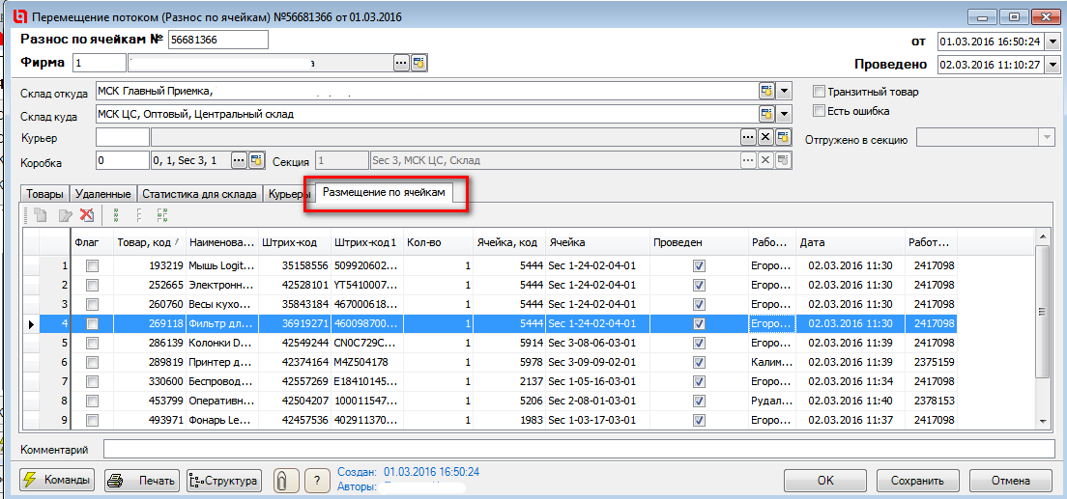
Task: Click the delete row icon with red X
Action: click(x=87, y=215)
